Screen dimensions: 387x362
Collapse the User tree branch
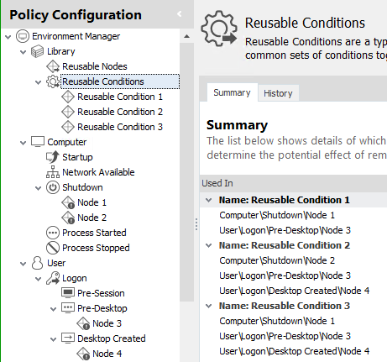click(24, 264)
